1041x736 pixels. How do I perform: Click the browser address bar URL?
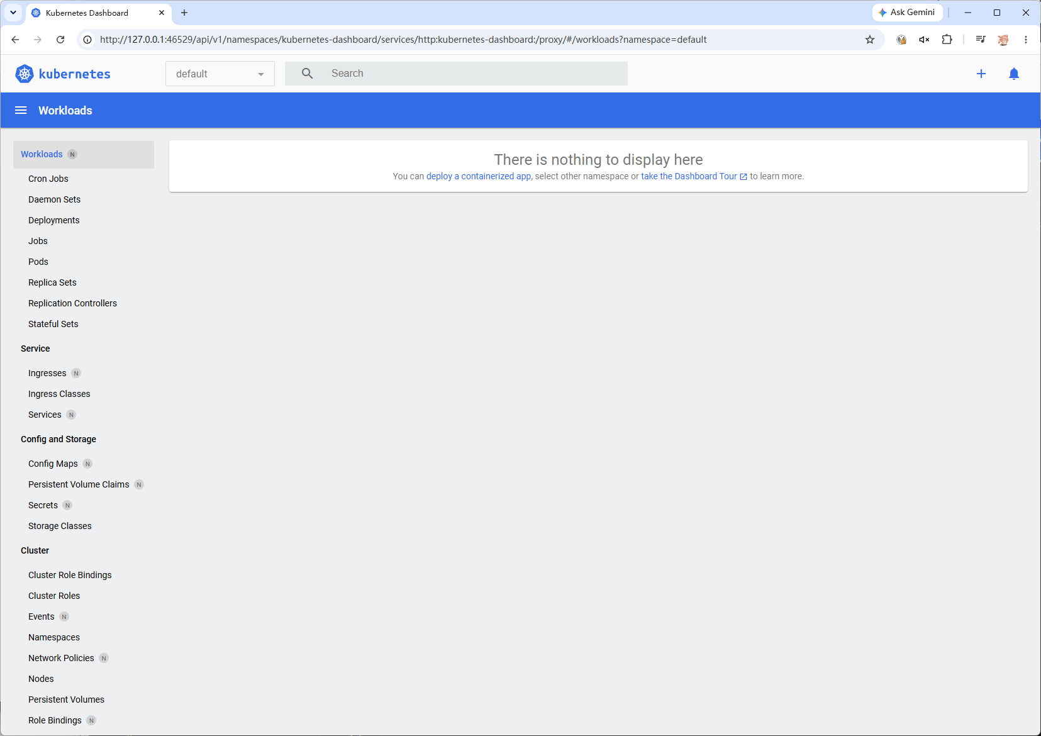click(403, 40)
